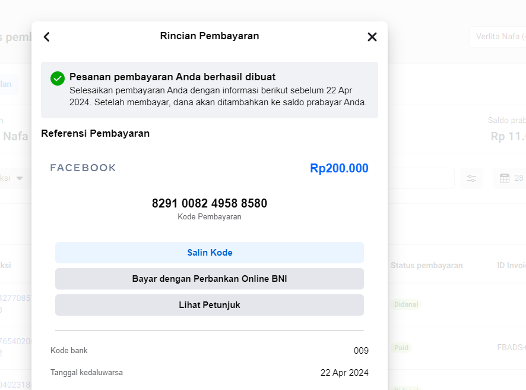The height and width of the screenshot is (390, 526).
Task: Close the Rincian Pembayaran dialog
Action: coord(372,37)
